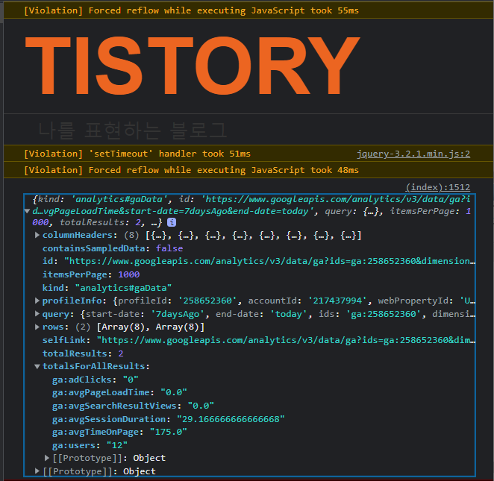Click the totalResults: 2 property line

(83, 353)
